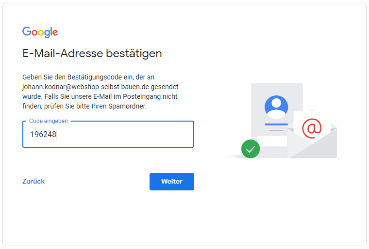The height and width of the screenshot is (249, 369).
Task: Click the blue line under the avatar
Action: 276,124
